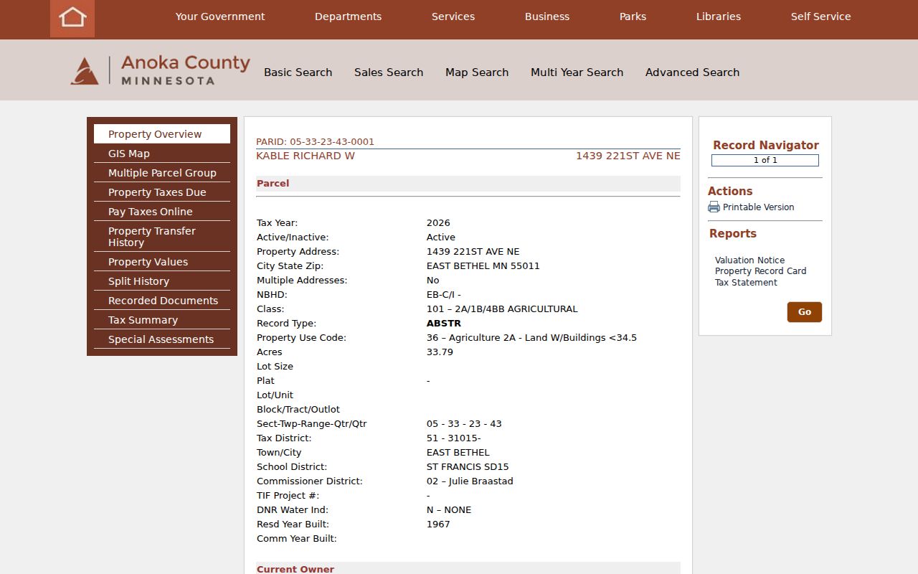The width and height of the screenshot is (918, 574).
Task: Open Tax Summary page
Action: tap(162, 320)
